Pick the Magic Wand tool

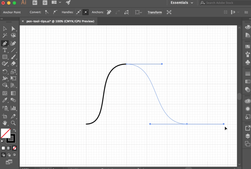pos(5,35)
